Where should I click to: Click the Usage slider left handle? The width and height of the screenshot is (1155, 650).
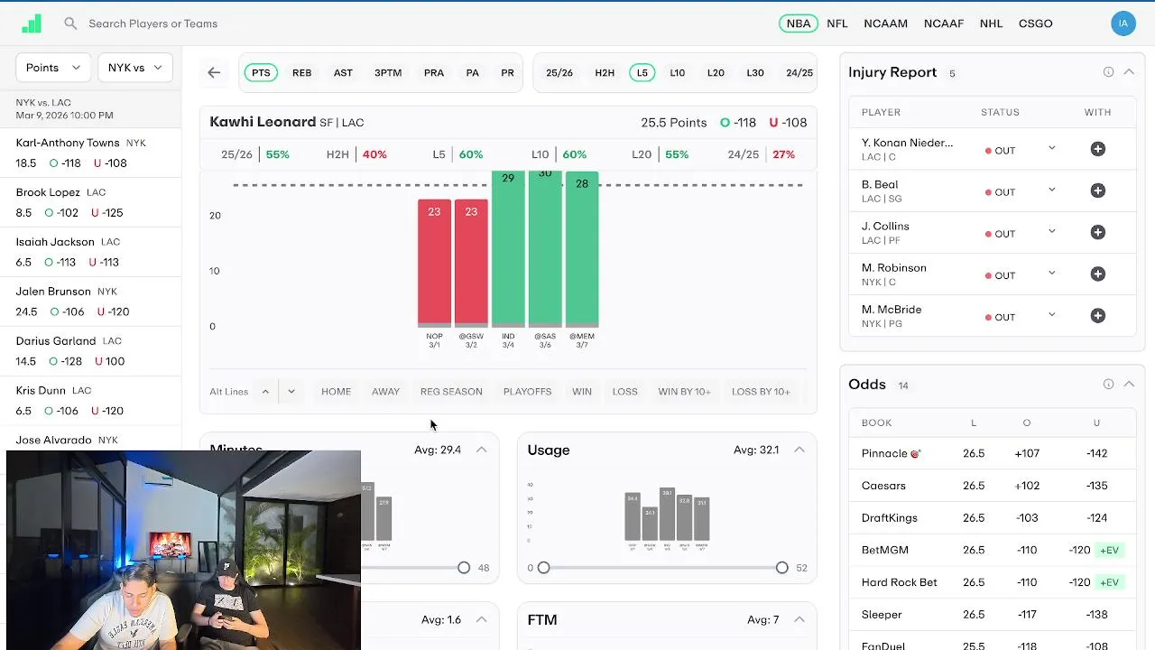pos(543,568)
